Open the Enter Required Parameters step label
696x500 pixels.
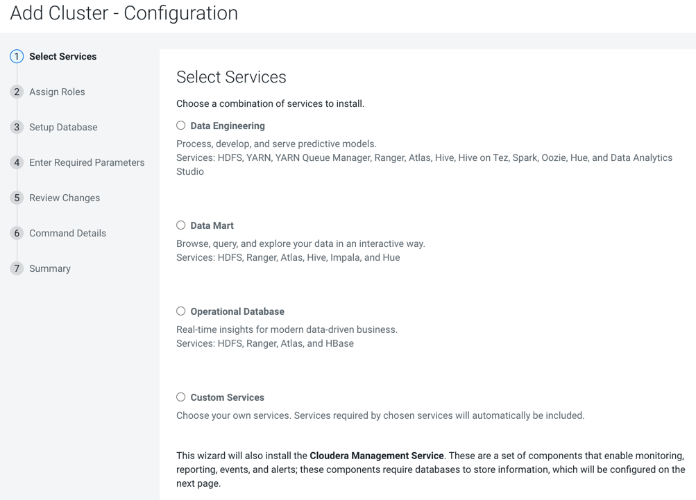click(87, 163)
